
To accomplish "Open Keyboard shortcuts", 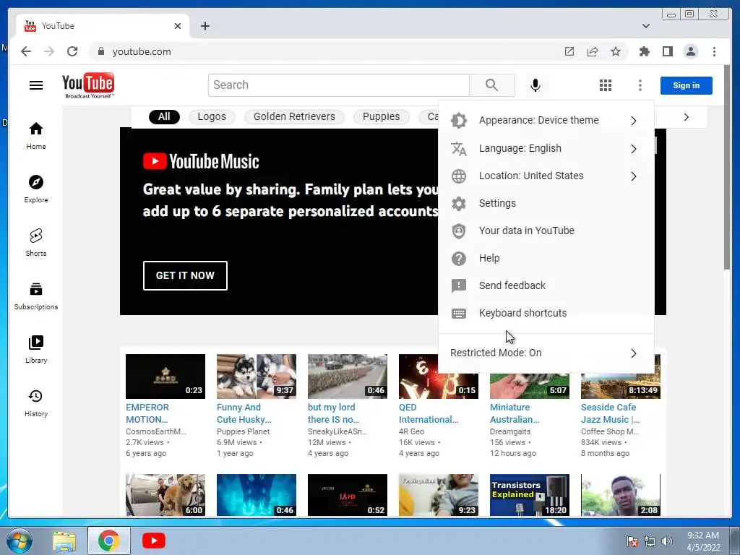I will (546, 313).
